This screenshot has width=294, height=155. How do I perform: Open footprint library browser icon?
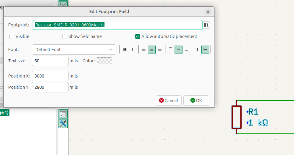pyautogui.click(x=206, y=25)
